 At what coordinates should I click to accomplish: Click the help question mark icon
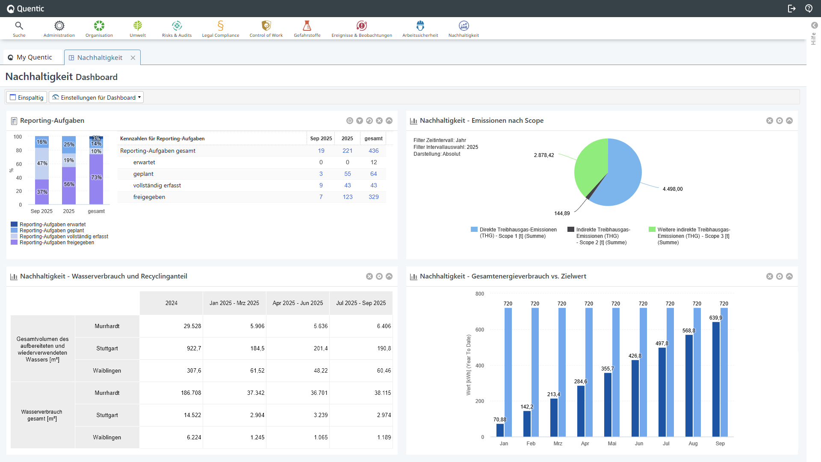coord(809,9)
